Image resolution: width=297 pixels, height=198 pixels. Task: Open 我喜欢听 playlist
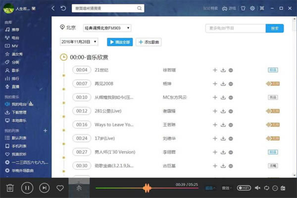[15, 154]
